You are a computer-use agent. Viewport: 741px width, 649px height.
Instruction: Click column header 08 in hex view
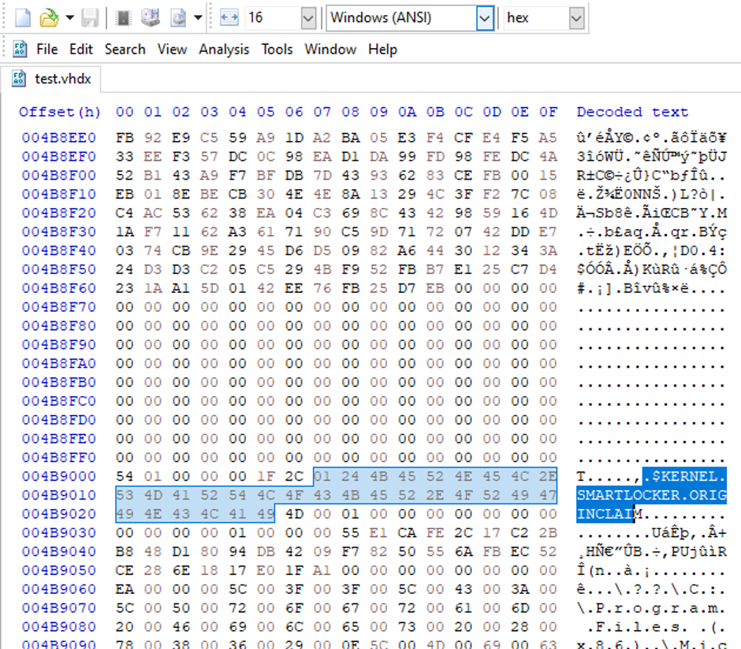click(351, 113)
